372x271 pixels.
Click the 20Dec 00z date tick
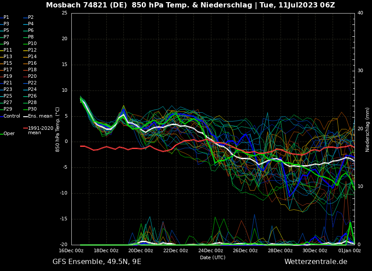pyautogui.click(x=141, y=250)
